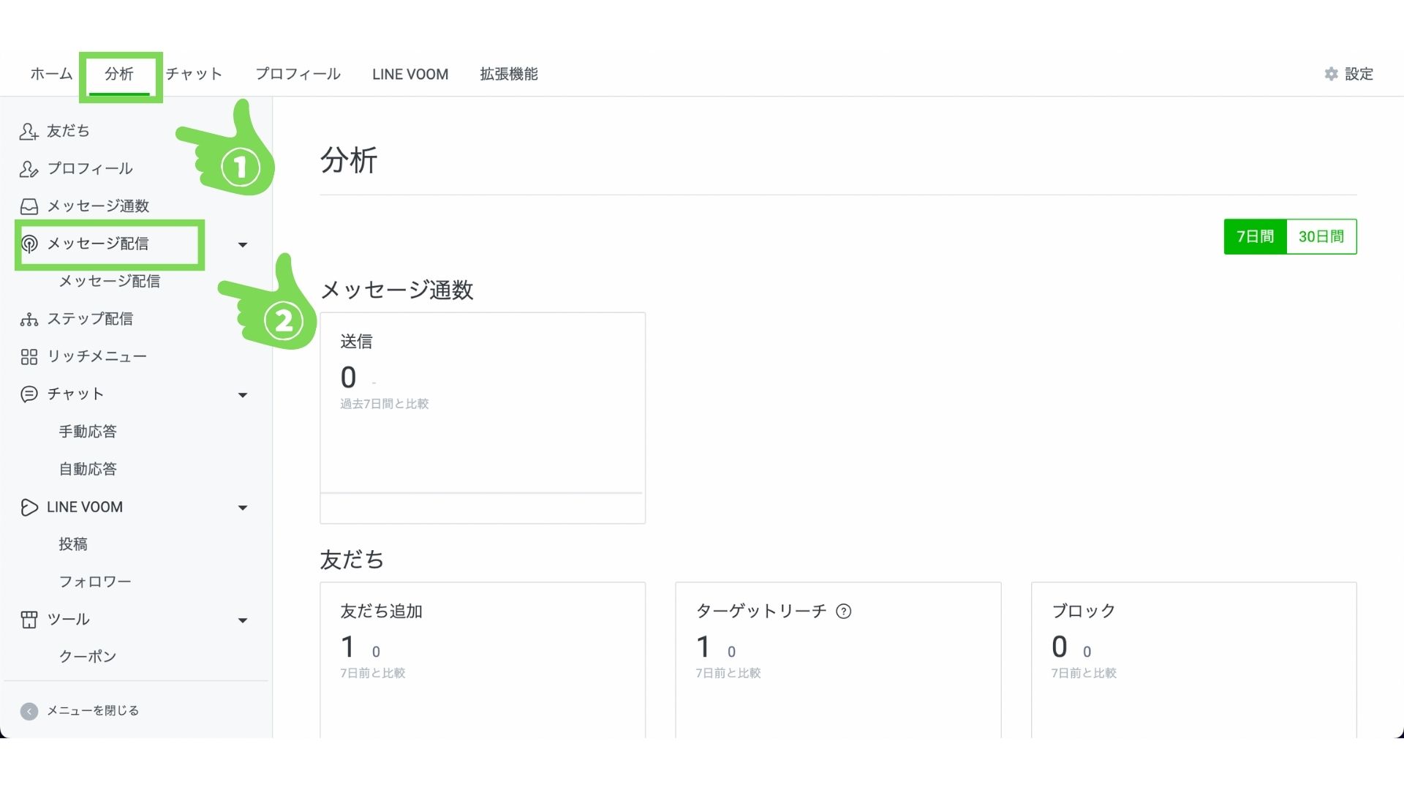Viewport: 1404px width, 790px height.
Task: Click the tools shop icon
Action: point(29,620)
